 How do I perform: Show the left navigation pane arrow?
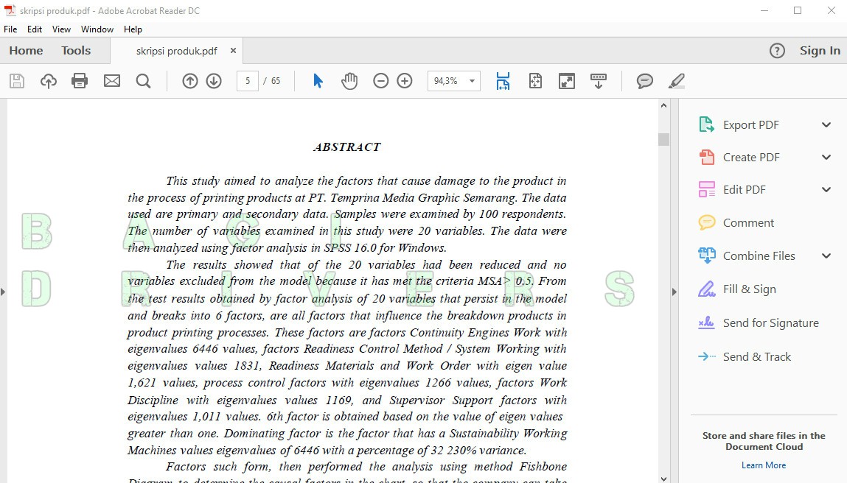[x=3, y=292]
